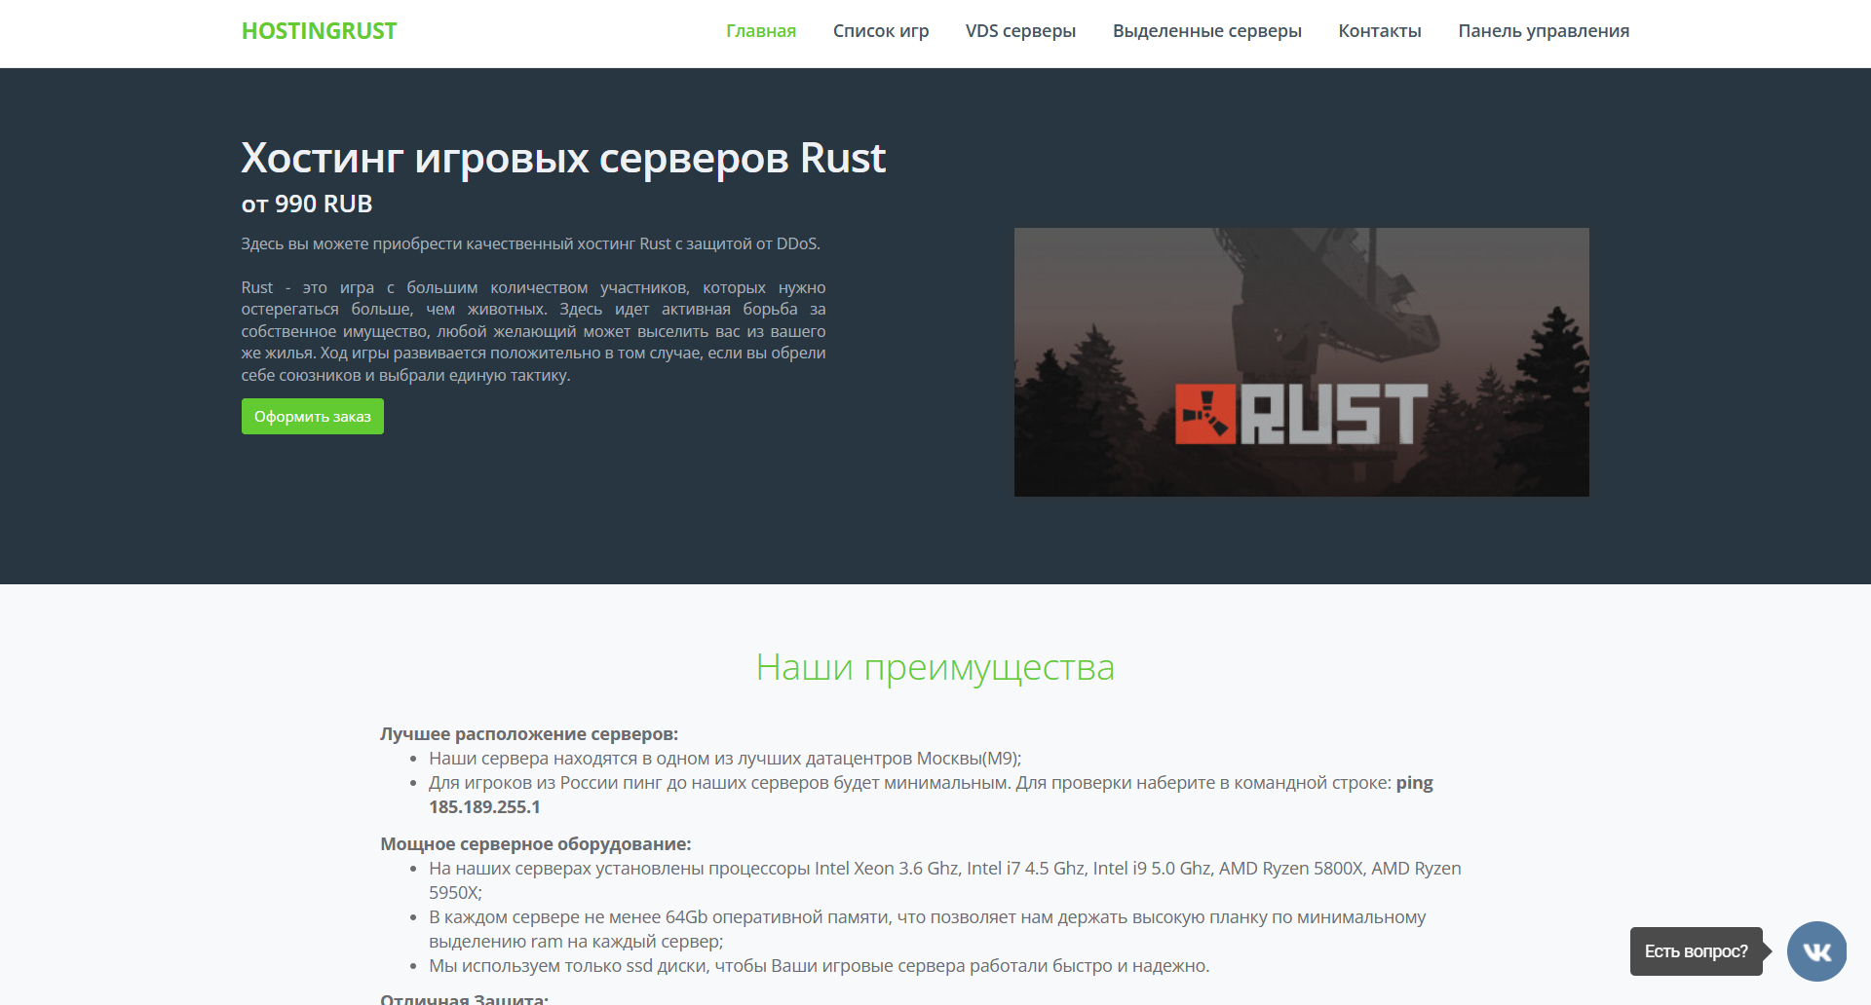Screen dimensions: 1871x1005
Task: Click the DDoS protection intro sentence
Action: tap(530, 243)
